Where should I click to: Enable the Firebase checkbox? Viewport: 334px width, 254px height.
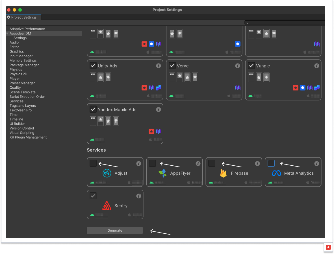pos(212,163)
